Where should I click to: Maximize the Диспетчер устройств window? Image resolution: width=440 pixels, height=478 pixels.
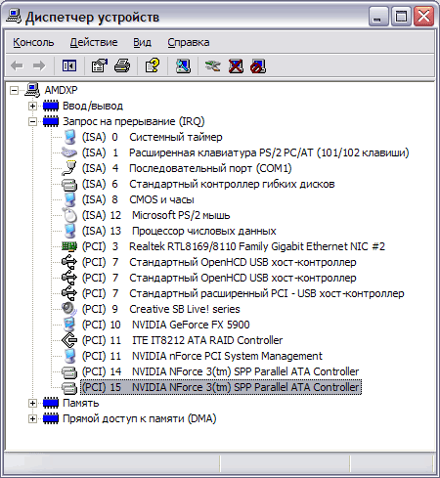pyautogui.click(x=401, y=16)
